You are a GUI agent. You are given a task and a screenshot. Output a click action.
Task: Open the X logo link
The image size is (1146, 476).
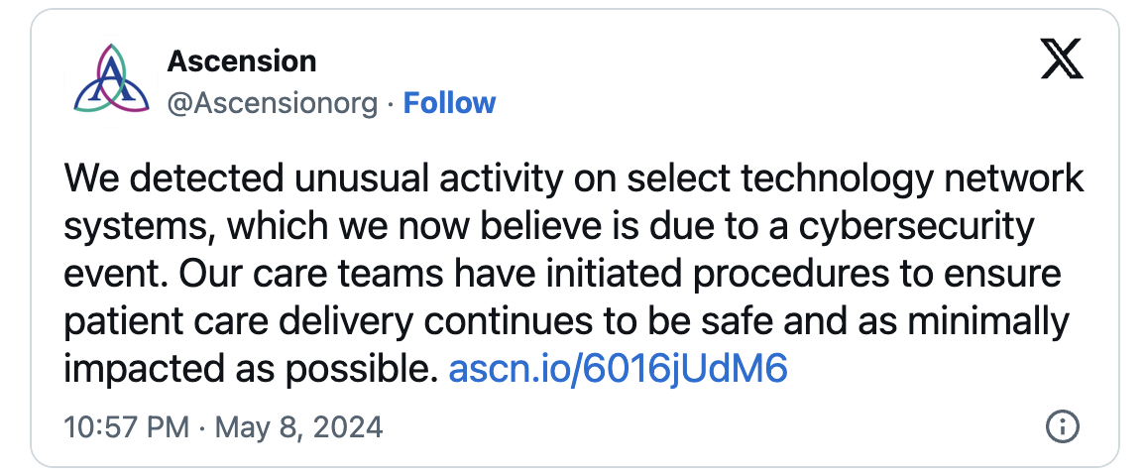(1062, 61)
